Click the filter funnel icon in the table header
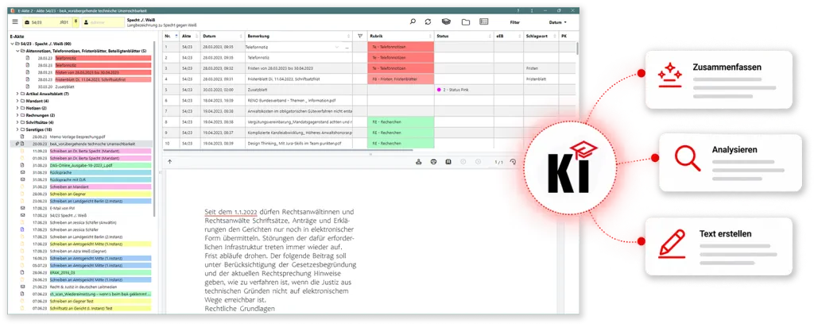This screenshot has height=327, width=814. (360, 36)
